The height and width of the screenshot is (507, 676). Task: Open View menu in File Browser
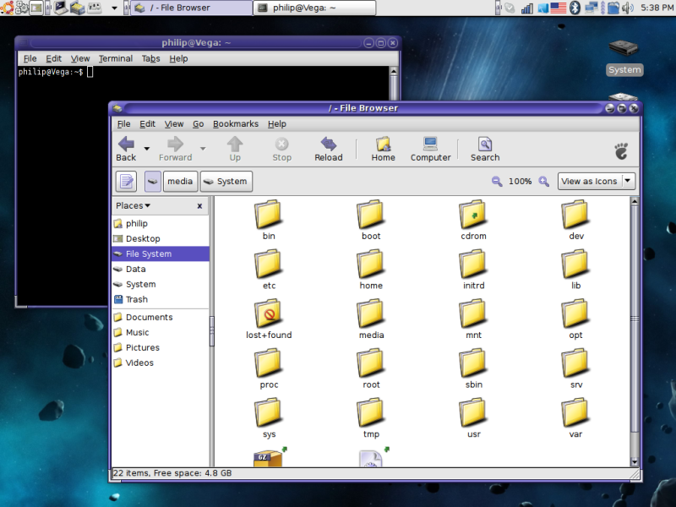click(174, 124)
